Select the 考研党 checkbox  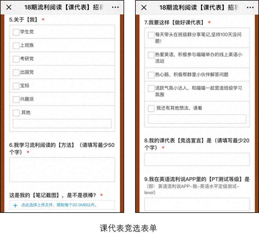click(16, 59)
